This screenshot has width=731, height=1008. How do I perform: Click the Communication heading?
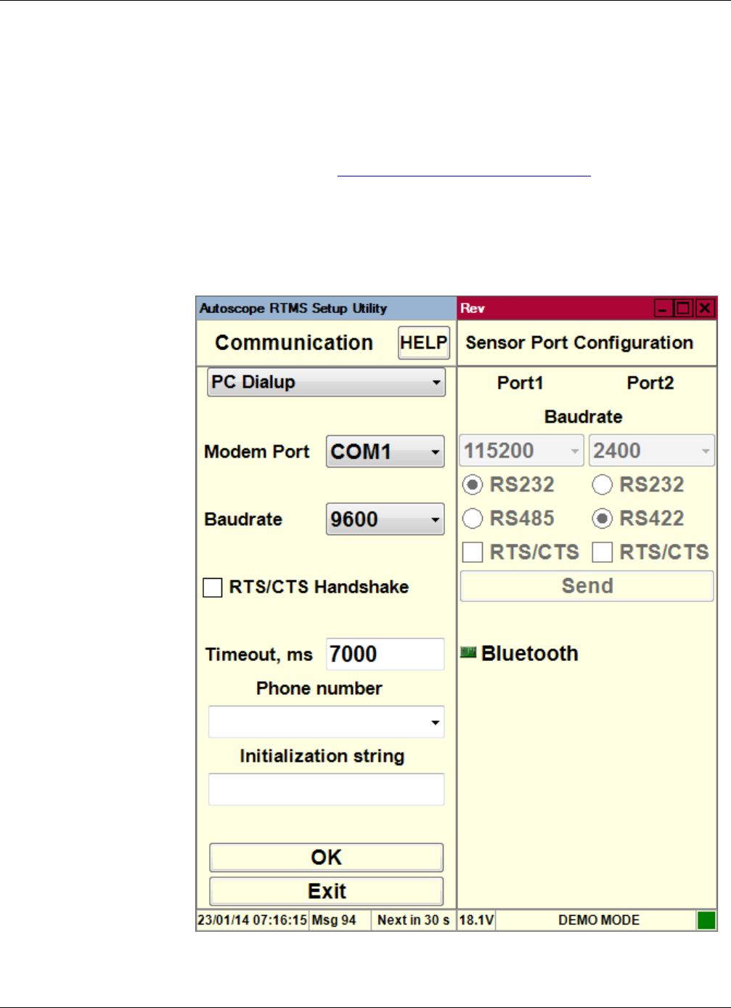[294, 343]
